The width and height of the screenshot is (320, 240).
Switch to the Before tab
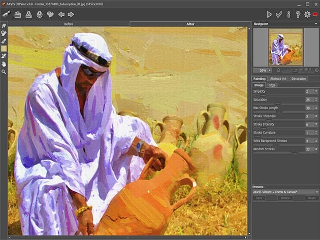pyautogui.click(x=69, y=24)
